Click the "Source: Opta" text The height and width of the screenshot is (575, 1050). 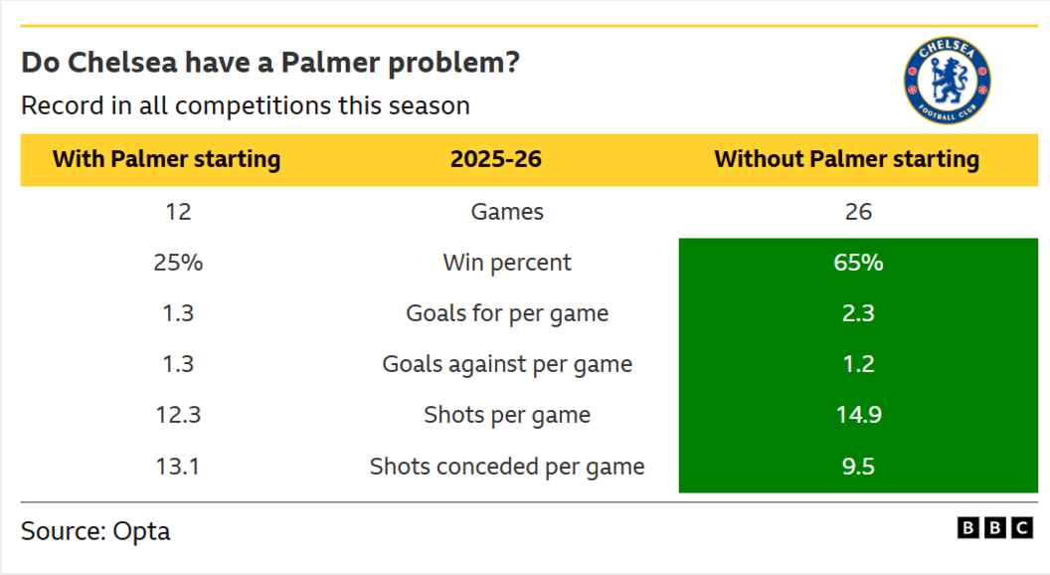pyautogui.click(x=95, y=531)
